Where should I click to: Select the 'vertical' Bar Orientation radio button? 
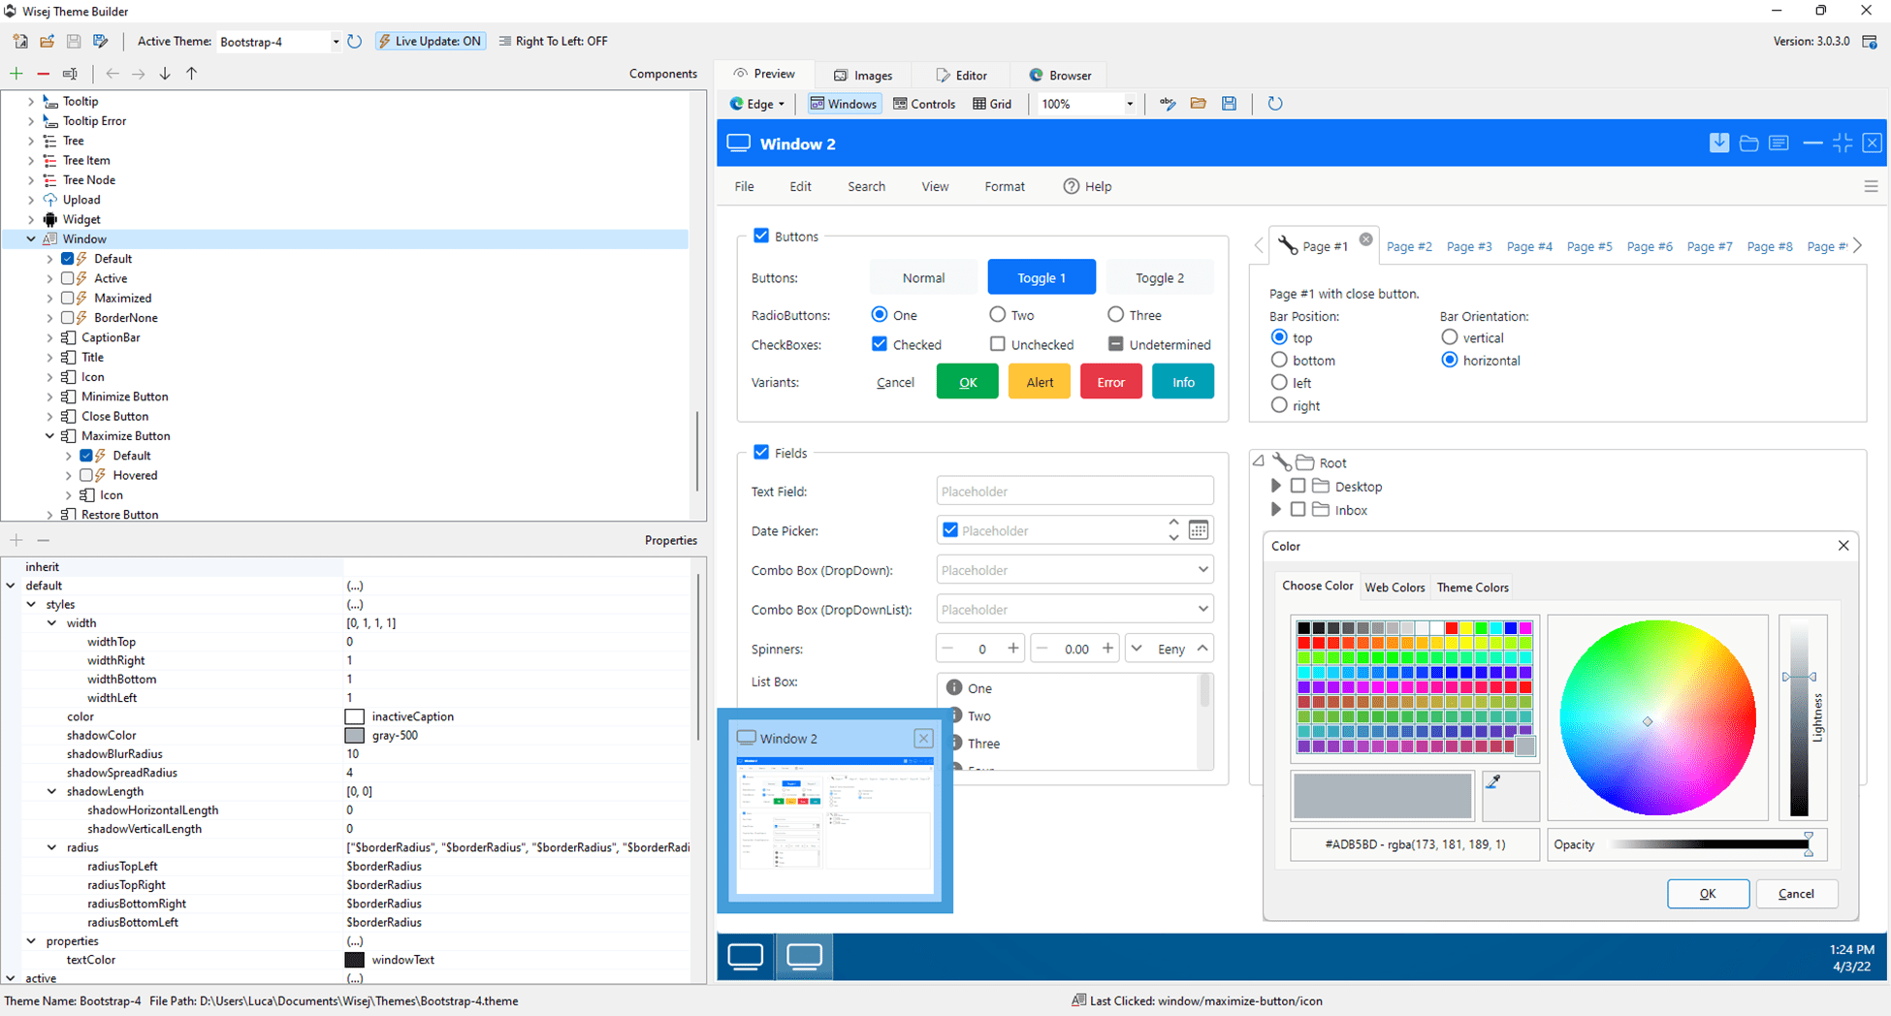[1450, 337]
